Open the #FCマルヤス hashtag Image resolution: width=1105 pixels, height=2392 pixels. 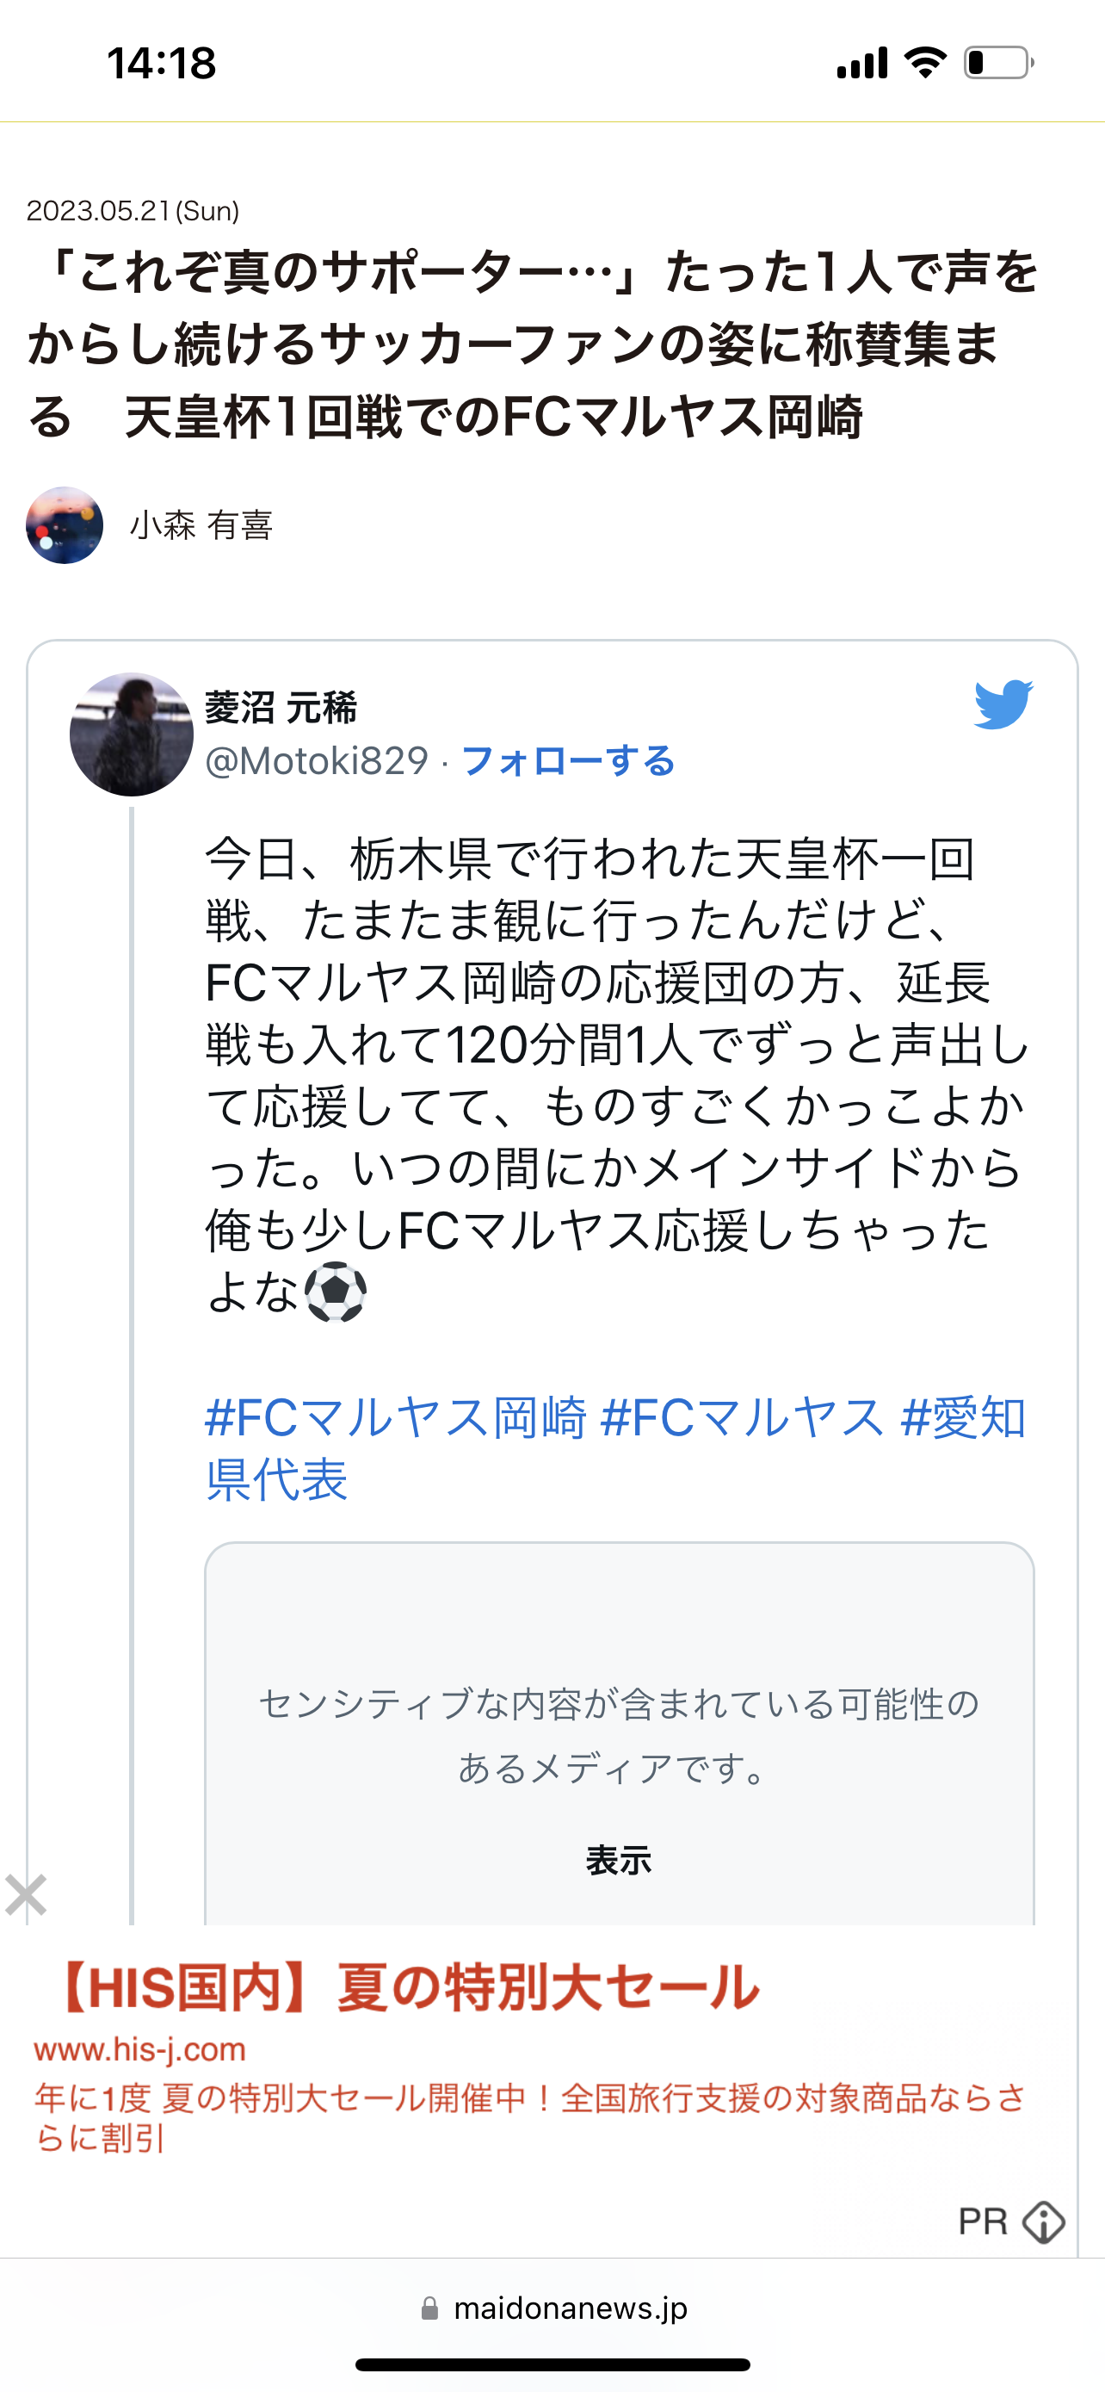(x=742, y=1418)
